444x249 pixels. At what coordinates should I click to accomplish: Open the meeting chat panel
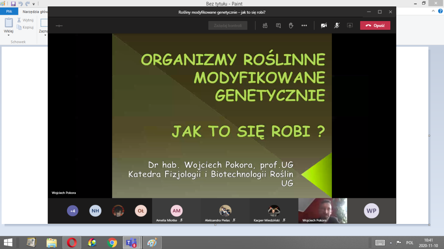point(278,26)
